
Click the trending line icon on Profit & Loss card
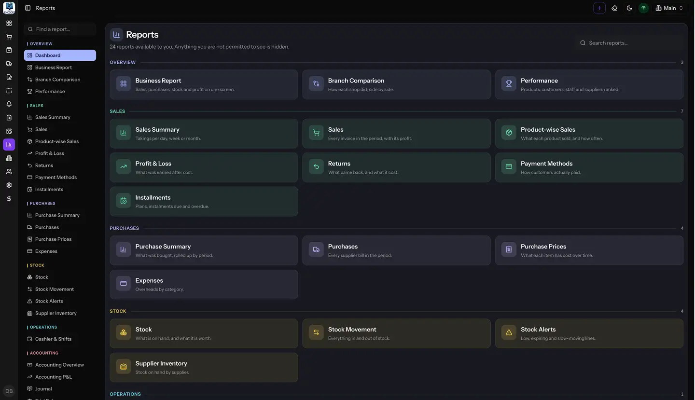124,167
